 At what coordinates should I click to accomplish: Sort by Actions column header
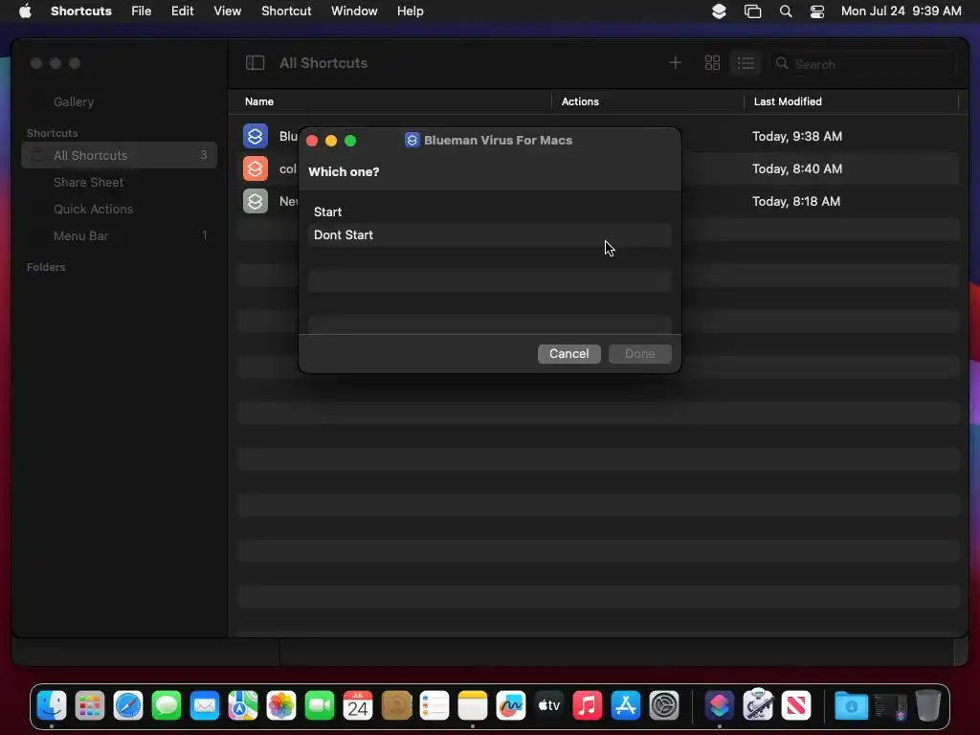click(580, 101)
